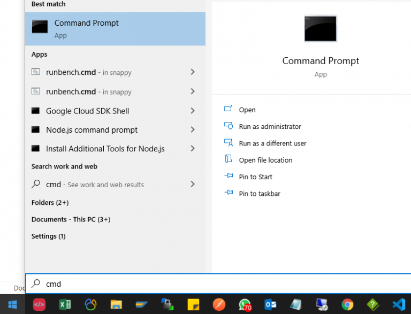
Task: Open Google Chrome from the taskbar
Action: (347, 304)
